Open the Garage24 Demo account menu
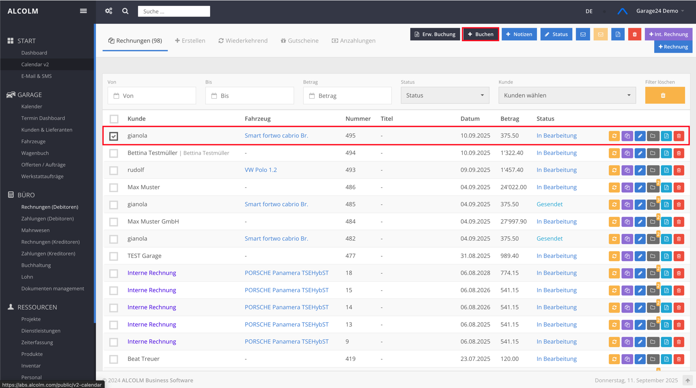Image resolution: width=696 pixels, height=388 pixels. tap(660, 11)
